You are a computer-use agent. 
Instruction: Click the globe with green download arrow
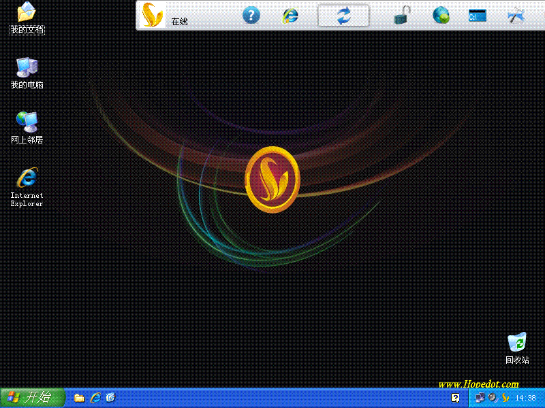441,16
